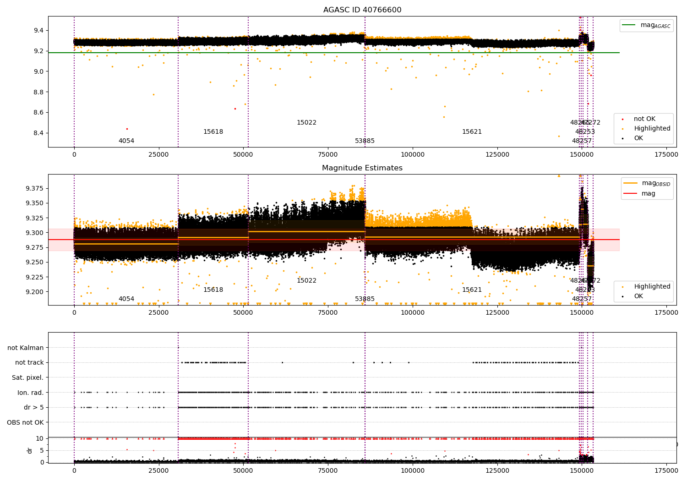Click obsid label "15621" in the Magnitude Estimates plot
The width and height of the screenshot is (687, 481).
(472, 290)
